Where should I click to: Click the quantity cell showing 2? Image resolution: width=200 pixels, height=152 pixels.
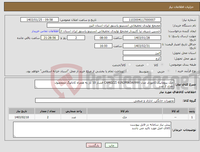[x=48, y=117]
